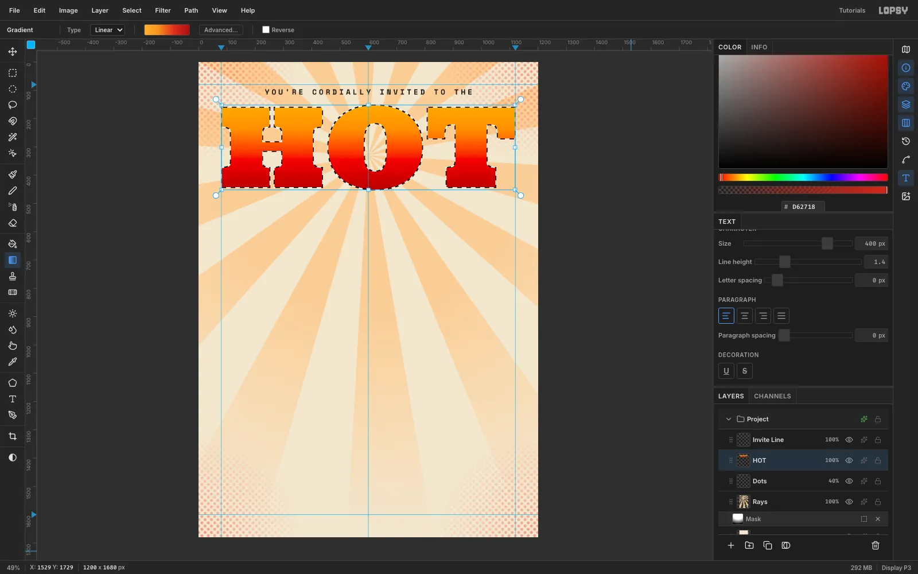Lock the Invite Line layer
Screen dimensions: 918x574
pos(878,440)
